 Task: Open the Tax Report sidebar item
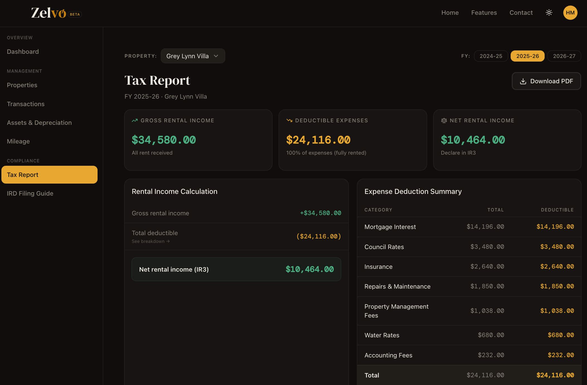49,175
